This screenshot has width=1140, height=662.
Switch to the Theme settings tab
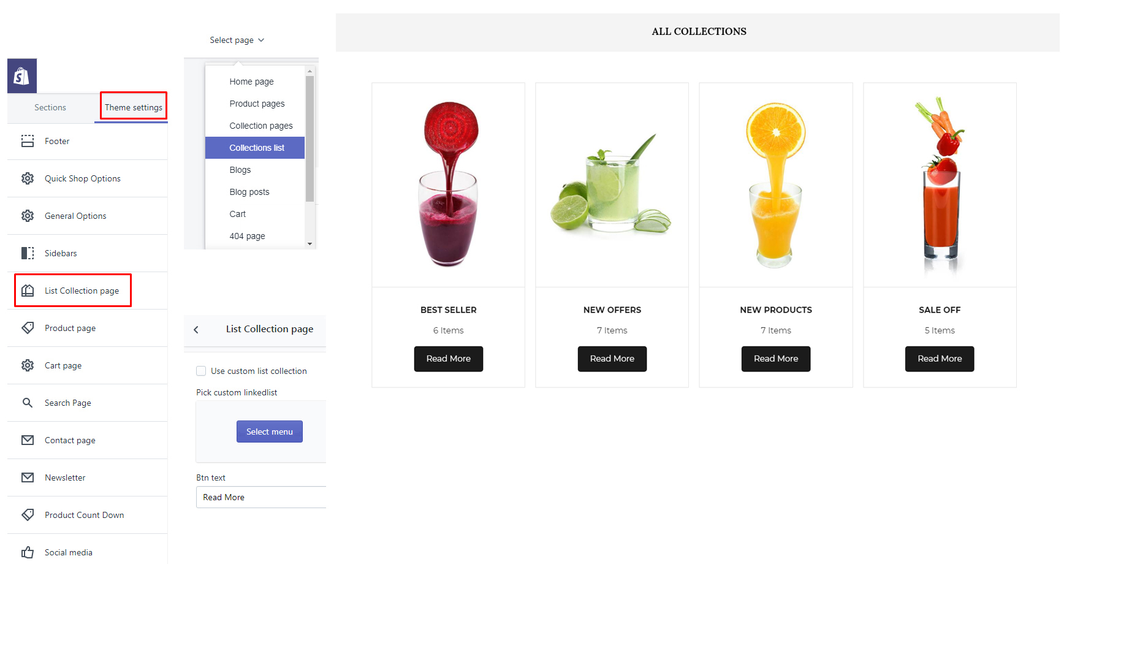pyautogui.click(x=134, y=107)
